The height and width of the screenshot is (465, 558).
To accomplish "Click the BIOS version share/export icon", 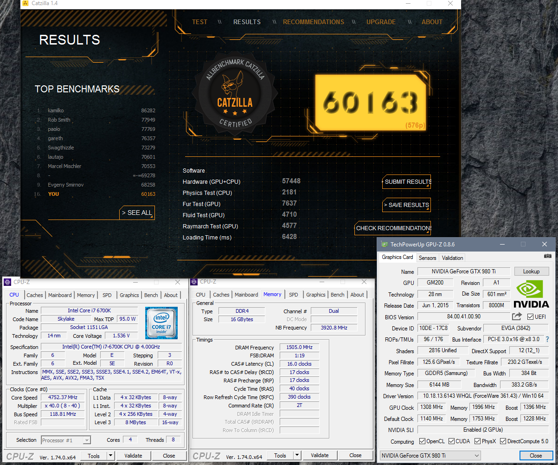I will [x=517, y=316].
